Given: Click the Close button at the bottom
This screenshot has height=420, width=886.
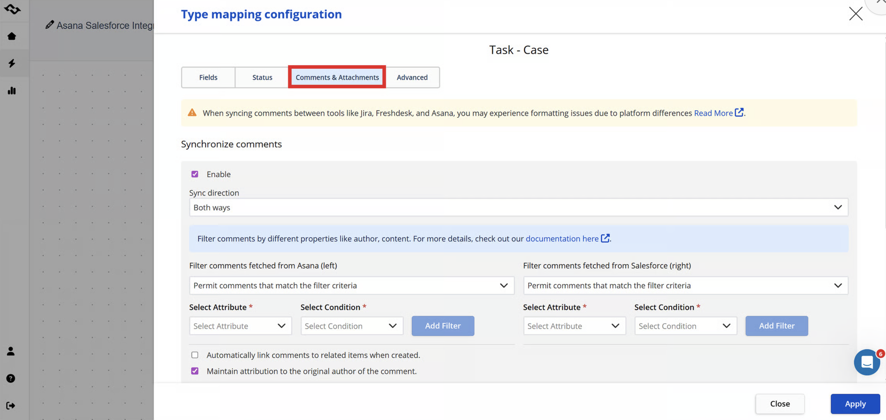Looking at the screenshot, I should click(x=780, y=404).
